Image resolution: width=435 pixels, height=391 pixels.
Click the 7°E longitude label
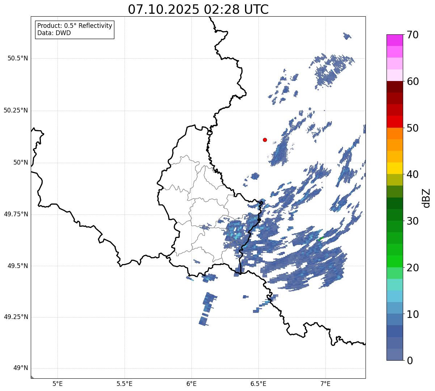coord(325,384)
